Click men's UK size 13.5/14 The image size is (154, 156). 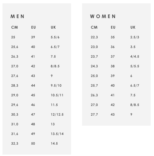[57, 134]
